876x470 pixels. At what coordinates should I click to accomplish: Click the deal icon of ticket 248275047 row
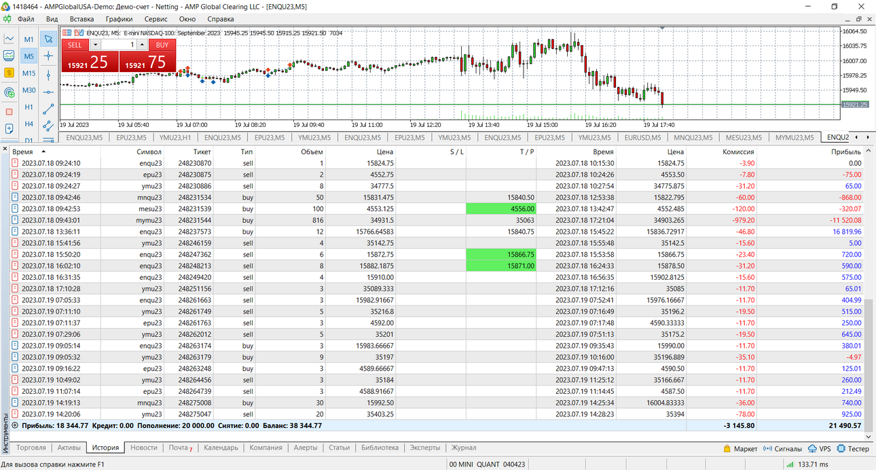tap(15, 414)
